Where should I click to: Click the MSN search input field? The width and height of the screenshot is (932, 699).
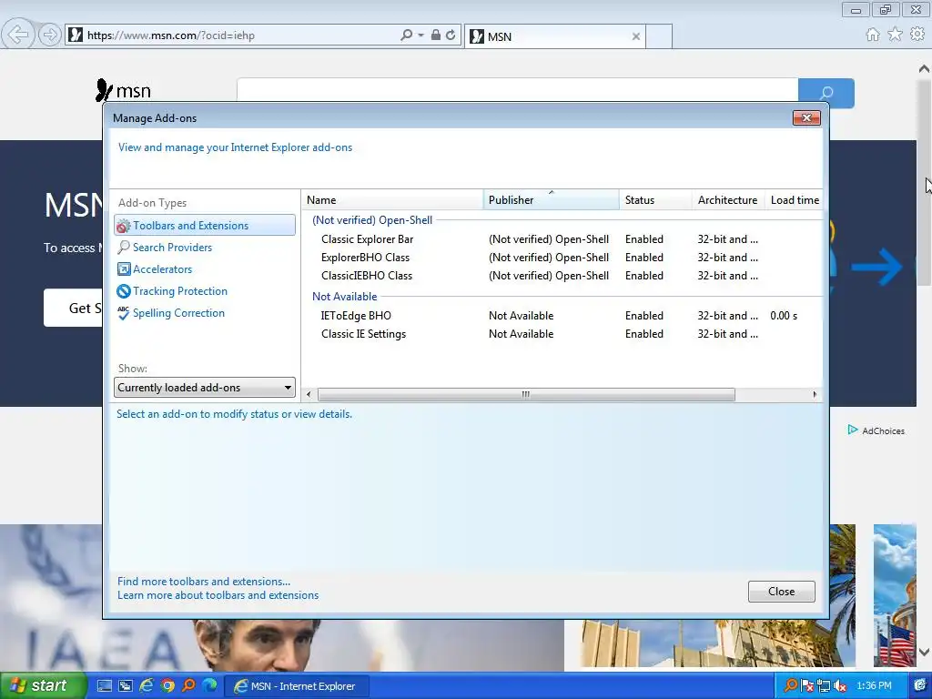(517, 92)
